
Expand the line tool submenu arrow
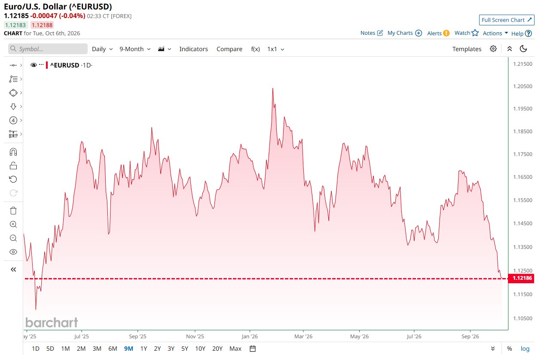(x=21, y=65)
